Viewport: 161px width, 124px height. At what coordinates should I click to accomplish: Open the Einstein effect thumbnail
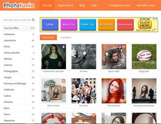click(x=84, y=57)
